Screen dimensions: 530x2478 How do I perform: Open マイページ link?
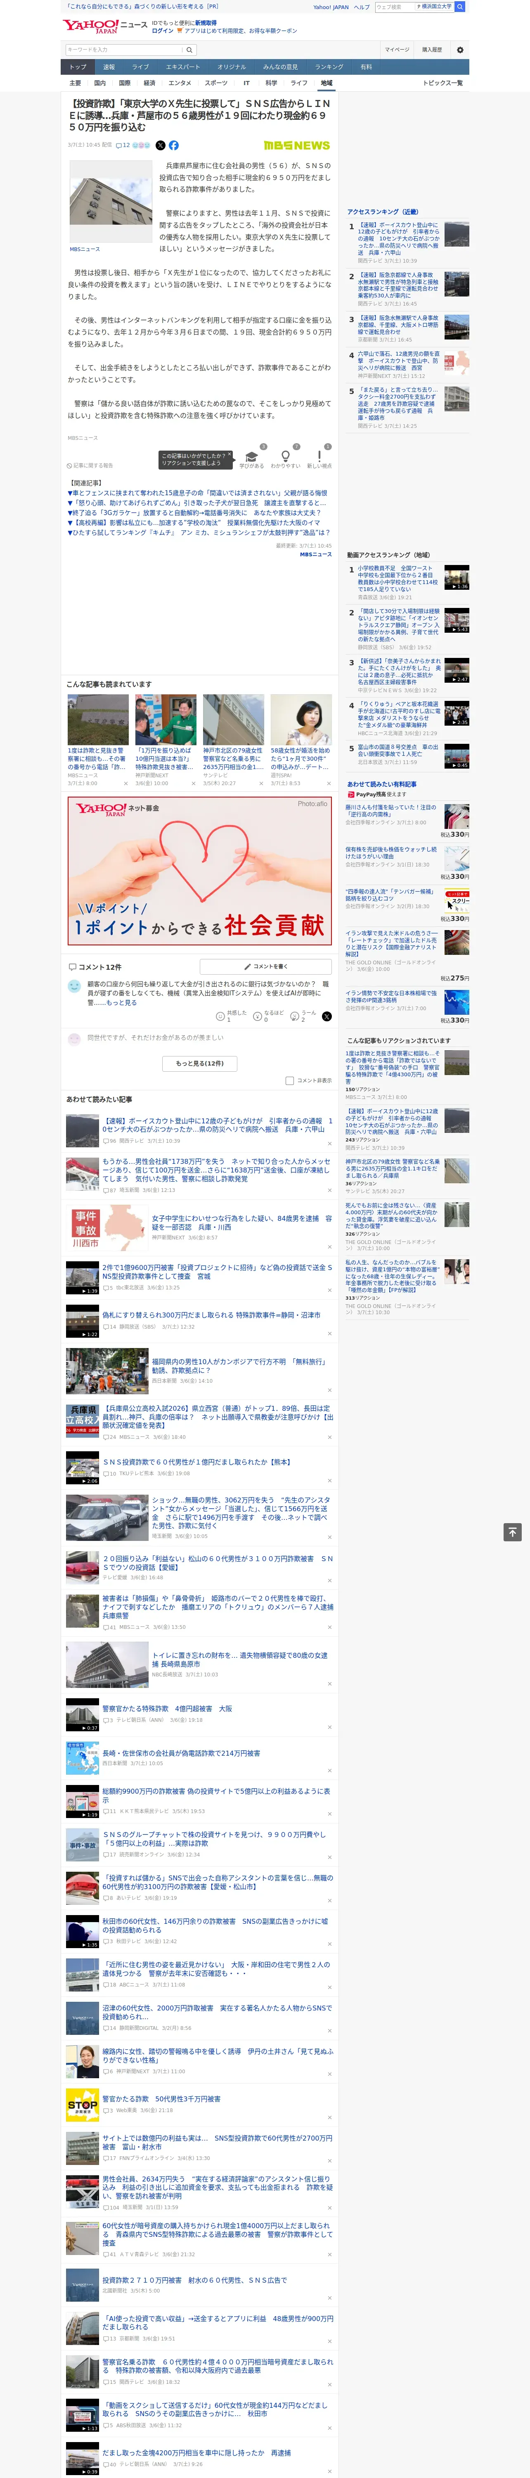[x=397, y=50]
